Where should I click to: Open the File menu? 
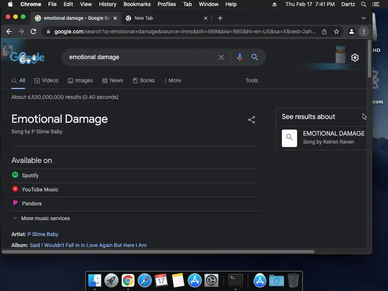pos(52,4)
